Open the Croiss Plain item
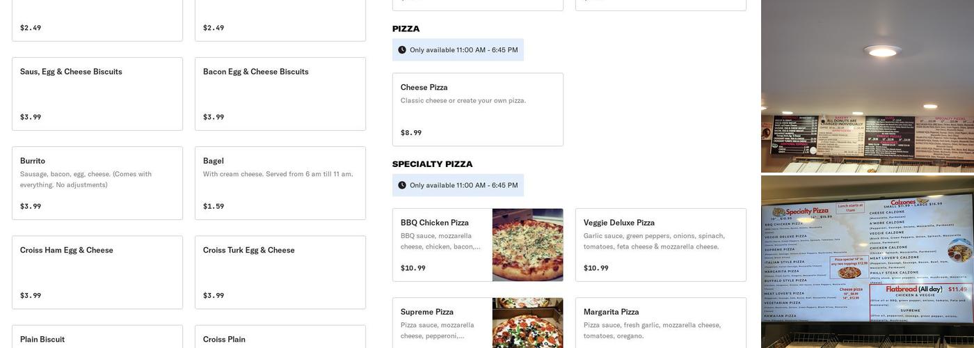This screenshot has height=348, width=974. (280, 338)
